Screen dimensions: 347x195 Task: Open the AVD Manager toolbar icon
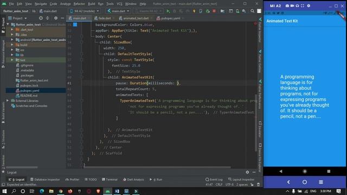(237, 11)
